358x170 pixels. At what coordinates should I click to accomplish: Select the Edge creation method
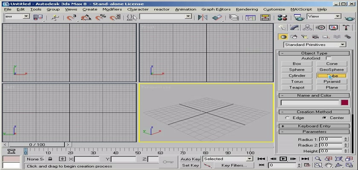point(288,118)
